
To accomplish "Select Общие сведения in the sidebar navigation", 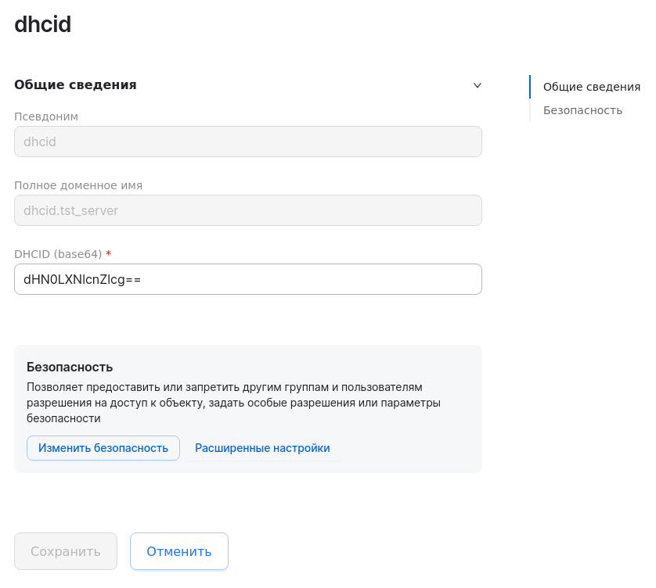I will pos(591,87).
